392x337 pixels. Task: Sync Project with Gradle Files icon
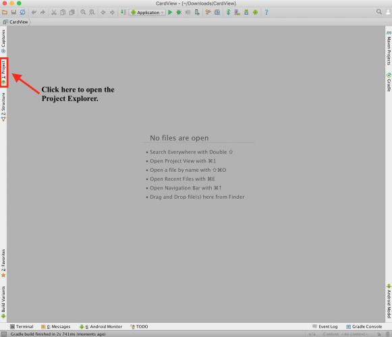[x=228, y=12]
